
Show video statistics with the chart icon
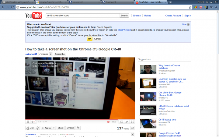click(132, 128)
